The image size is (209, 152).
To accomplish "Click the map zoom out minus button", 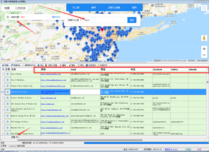I will click(x=204, y=55).
